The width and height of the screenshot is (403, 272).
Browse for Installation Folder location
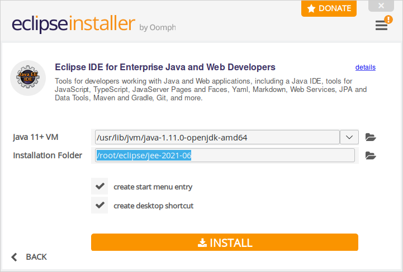(x=370, y=156)
